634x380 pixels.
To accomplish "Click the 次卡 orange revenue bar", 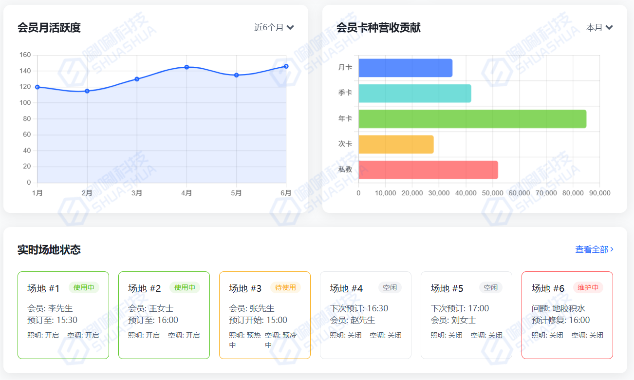I will coord(396,144).
